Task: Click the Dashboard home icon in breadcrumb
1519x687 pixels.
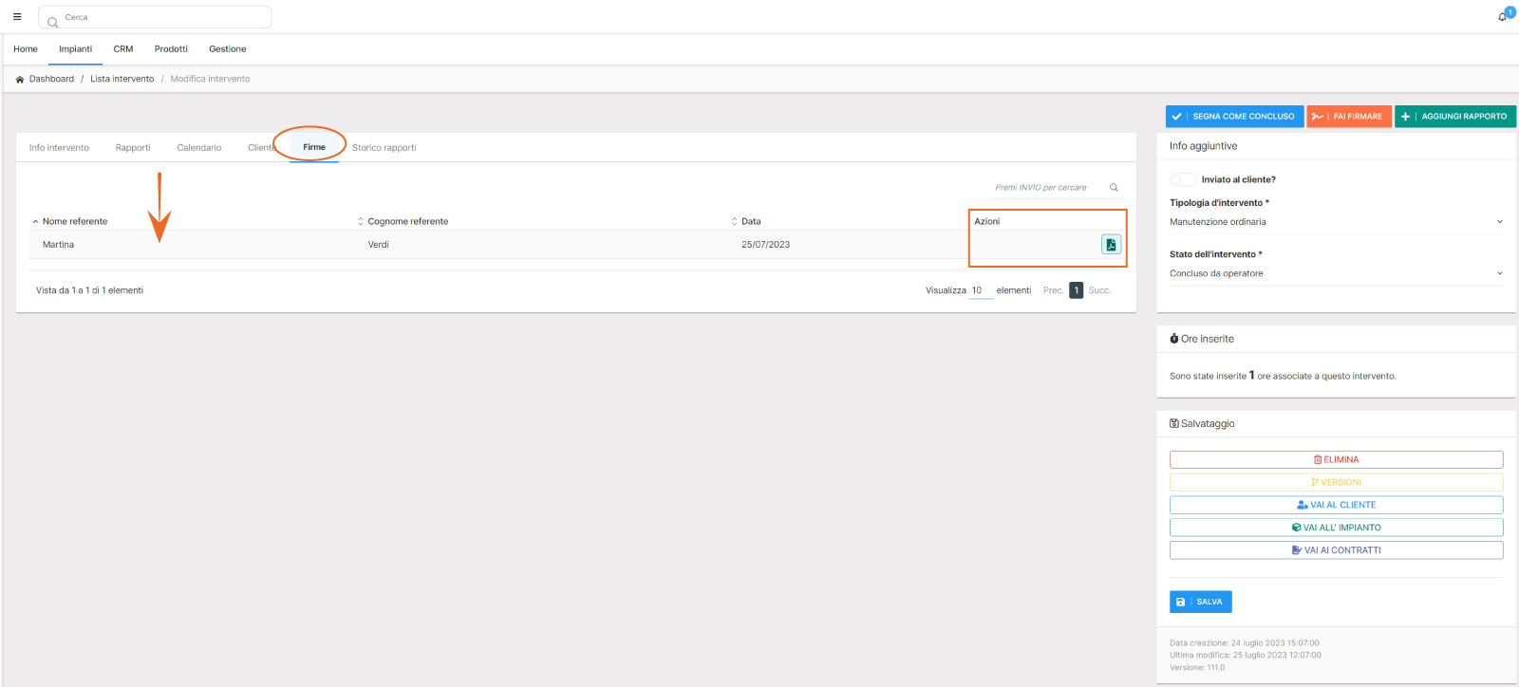Action: click(x=20, y=80)
